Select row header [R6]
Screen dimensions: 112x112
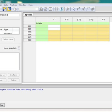[x=30, y=40]
